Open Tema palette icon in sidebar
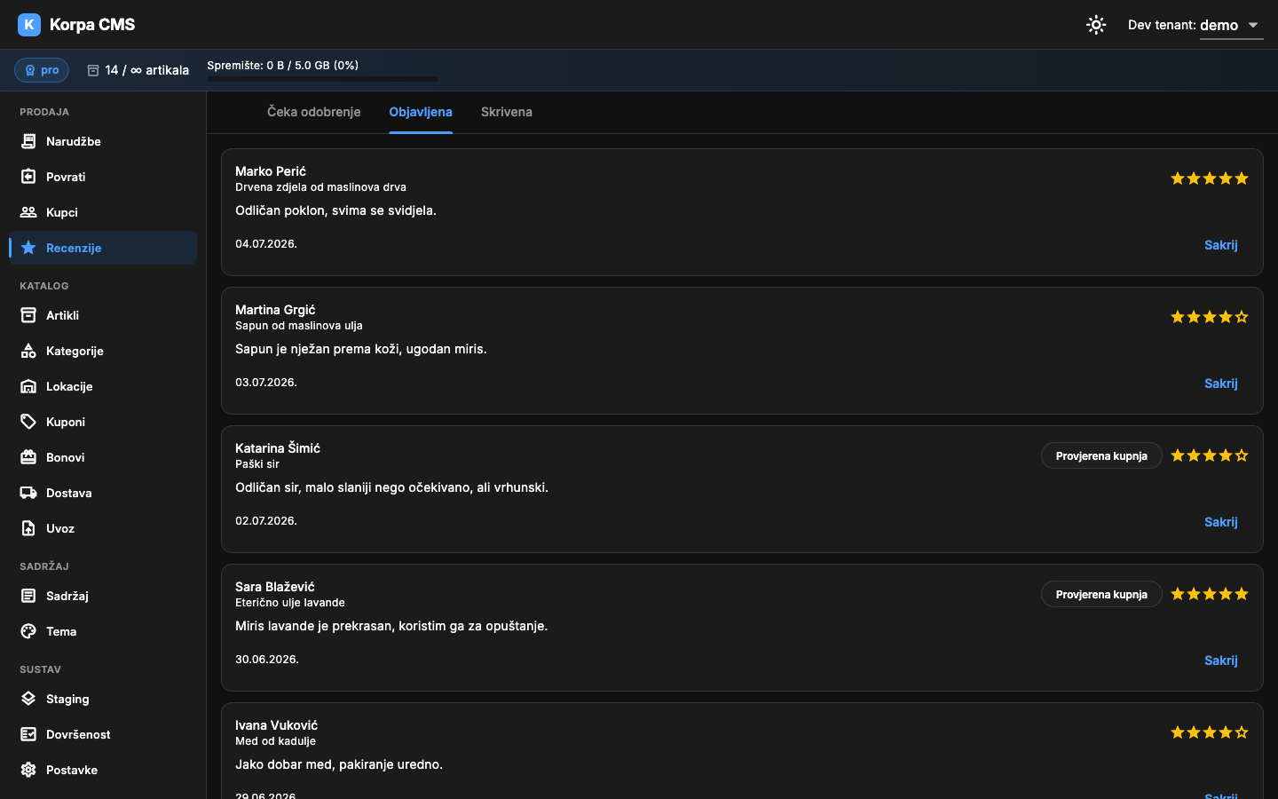Screen dimensions: 1278x799 (x=28, y=631)
